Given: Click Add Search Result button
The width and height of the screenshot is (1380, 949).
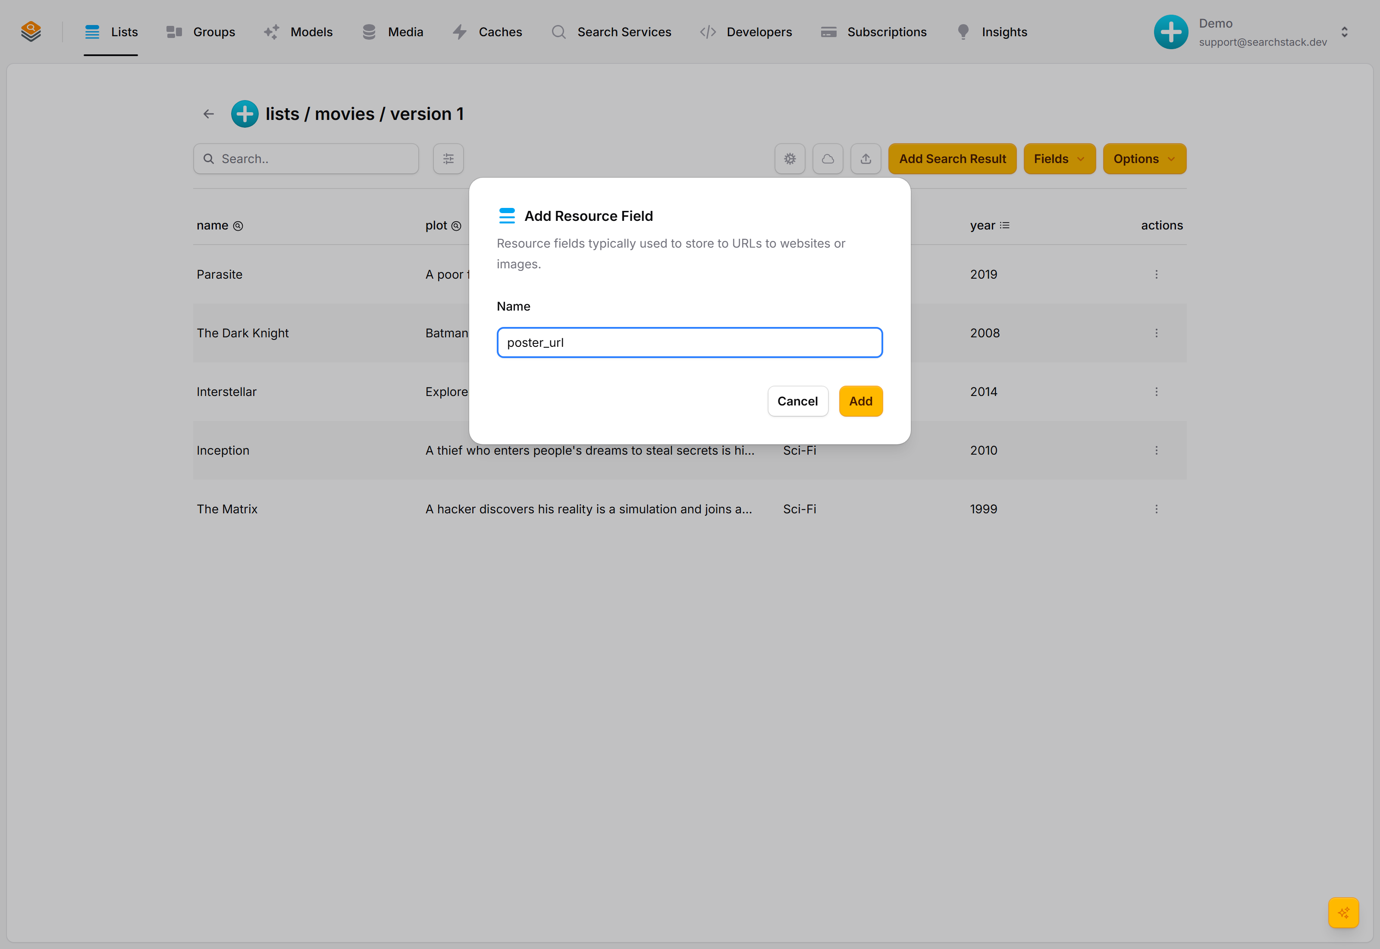Looking at the screenshot, I should pos(952,159).
